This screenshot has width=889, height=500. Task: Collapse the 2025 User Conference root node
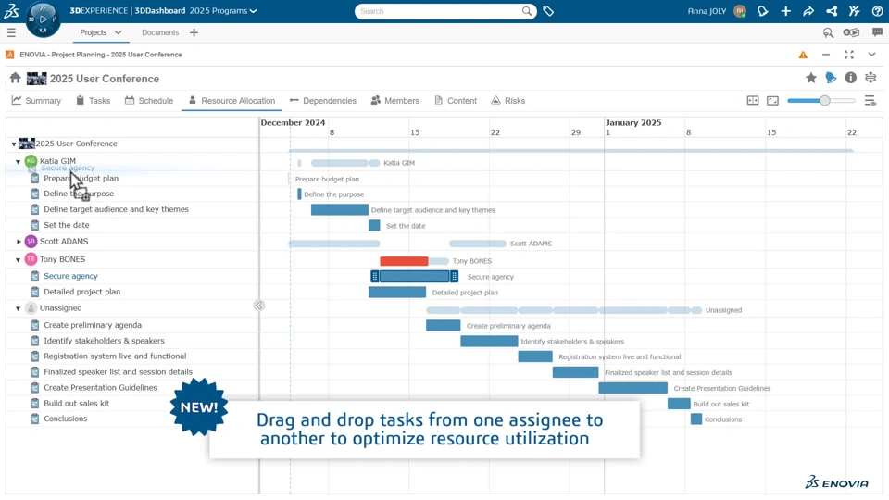(14, 144)
